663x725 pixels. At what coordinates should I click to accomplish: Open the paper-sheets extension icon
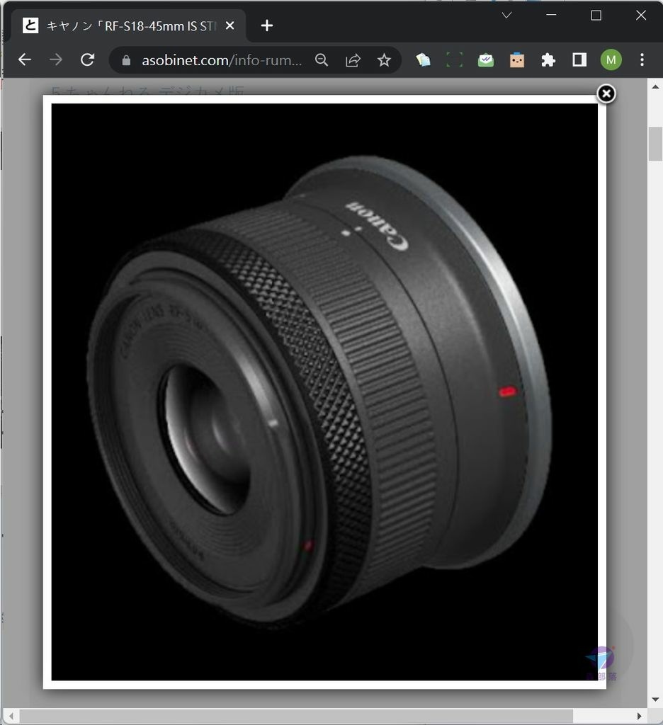[x=423, y=59]
